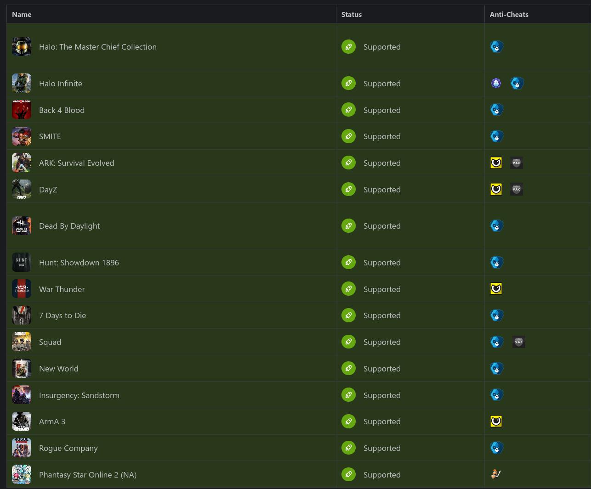Click game name "Rogue Company"
The width and height of the screenshot is (591, 489).
[x=68, y=448]
